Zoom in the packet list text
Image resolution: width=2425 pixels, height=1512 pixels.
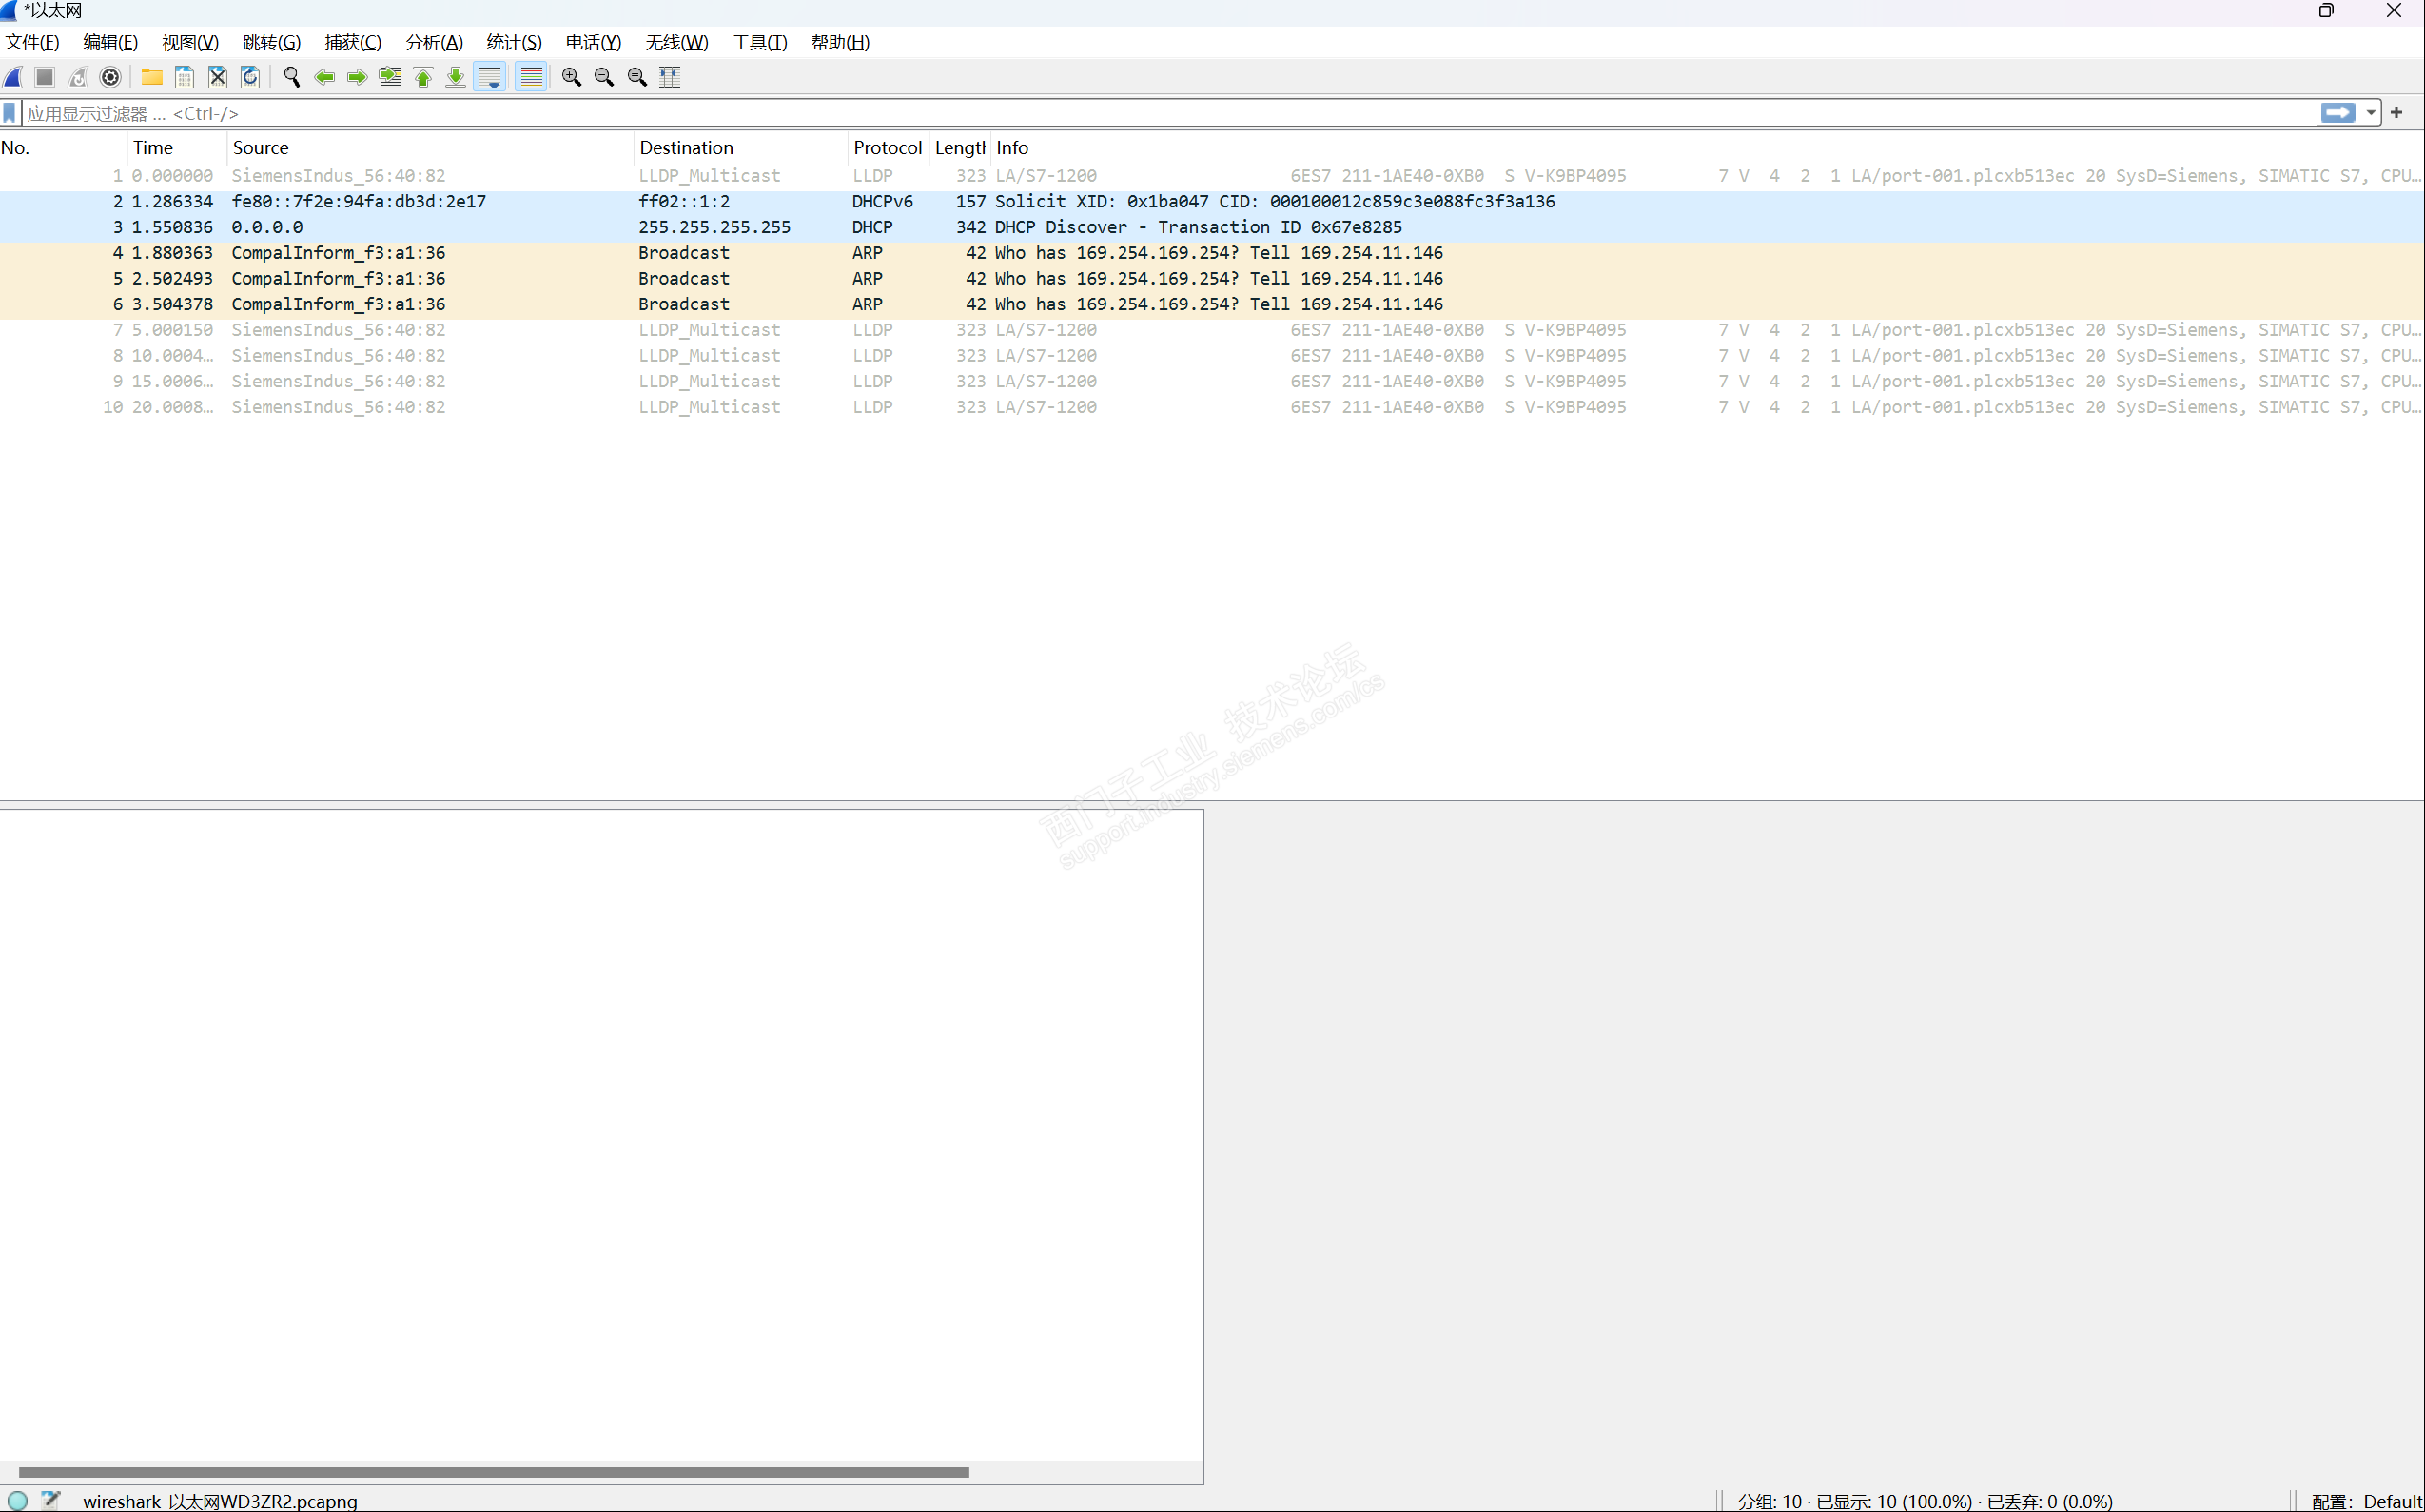coord(571,77)
